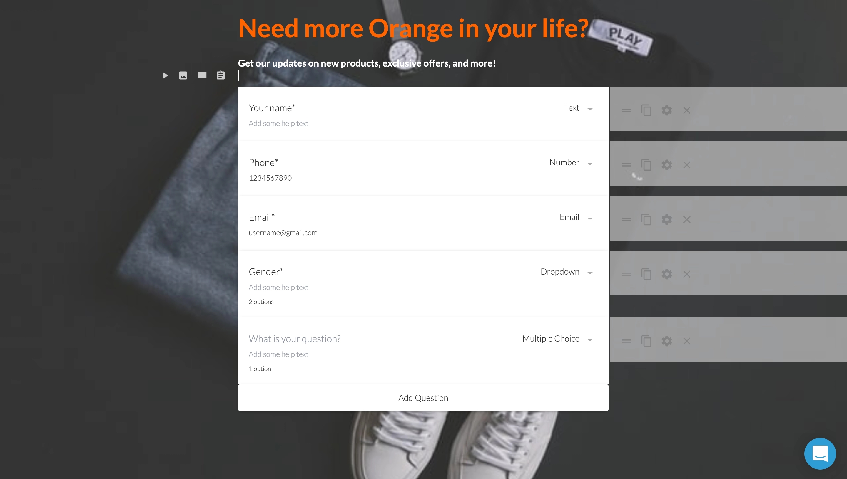Duplicate the Your name question
This screenshot has width=847, height=479.
646,110
